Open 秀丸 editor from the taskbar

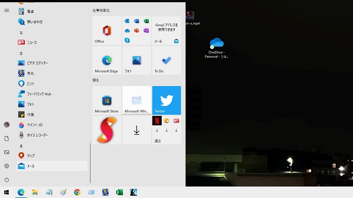pyautogui.click(x=105, y=192)
